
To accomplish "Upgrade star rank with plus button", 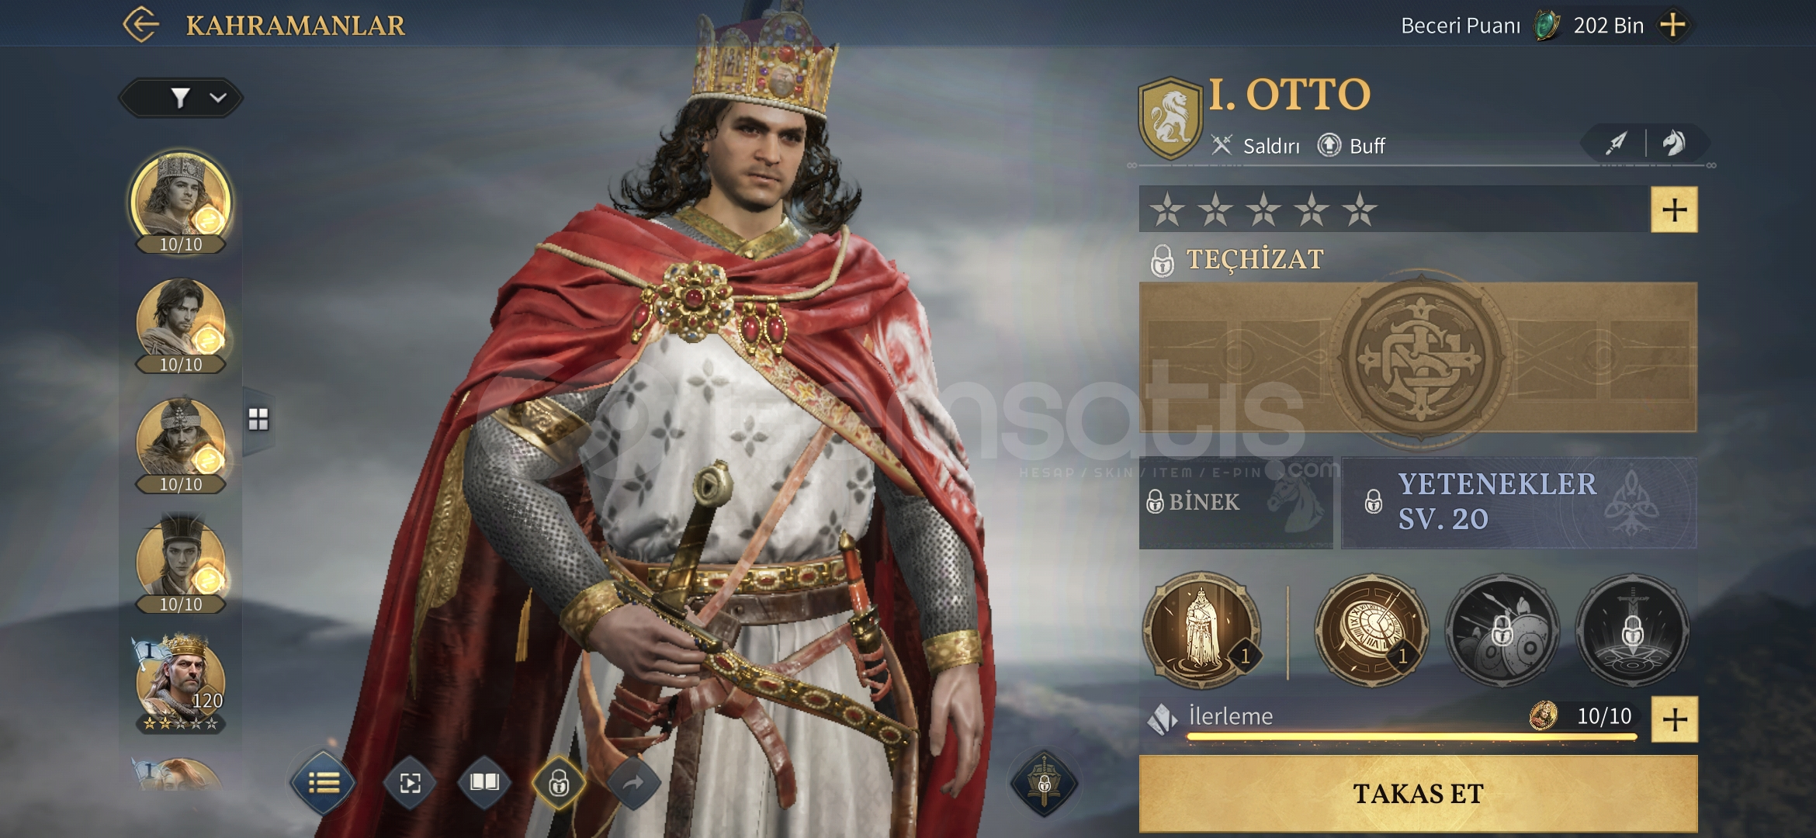I will (1675, 209).
